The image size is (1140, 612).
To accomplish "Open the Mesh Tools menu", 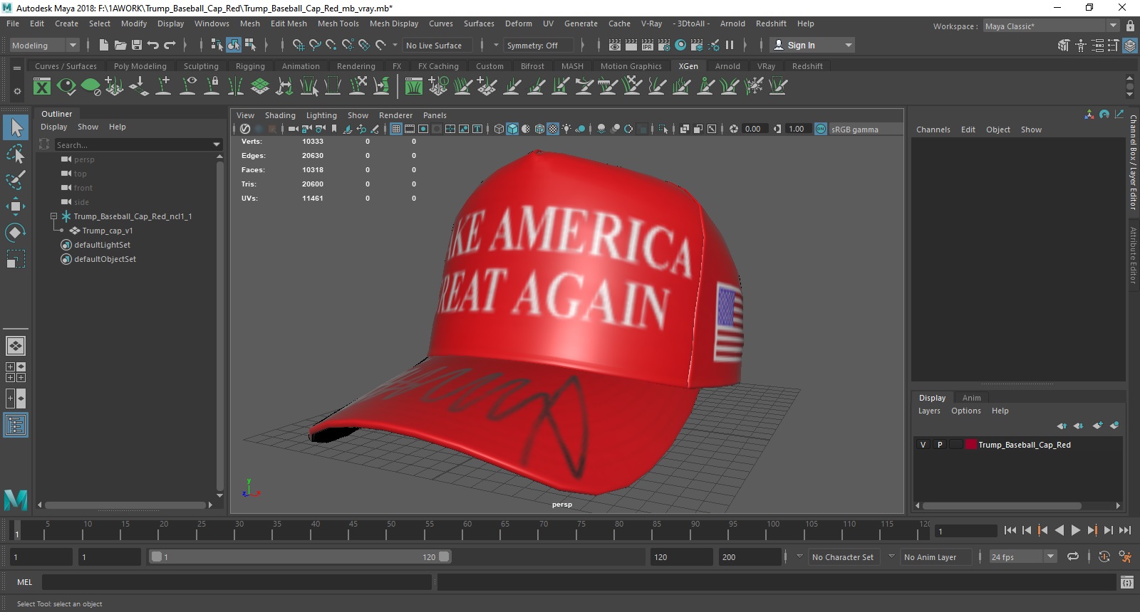I will pyautogui.click(x=338, y=23).
